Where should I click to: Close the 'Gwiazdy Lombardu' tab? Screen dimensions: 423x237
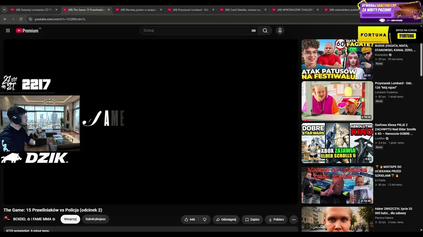(x=57, y=10)
